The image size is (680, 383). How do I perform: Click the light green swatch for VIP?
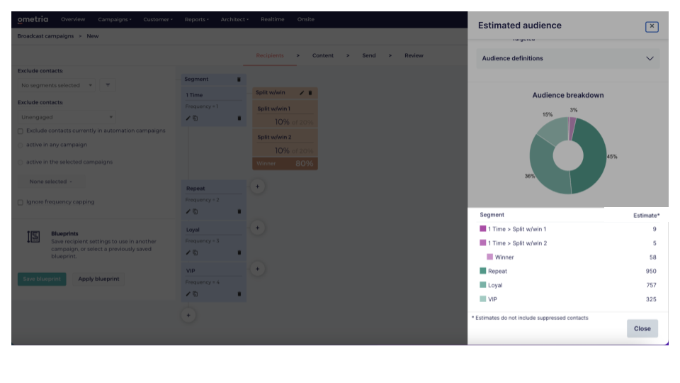pyautogui.click(x=482, y=299)
